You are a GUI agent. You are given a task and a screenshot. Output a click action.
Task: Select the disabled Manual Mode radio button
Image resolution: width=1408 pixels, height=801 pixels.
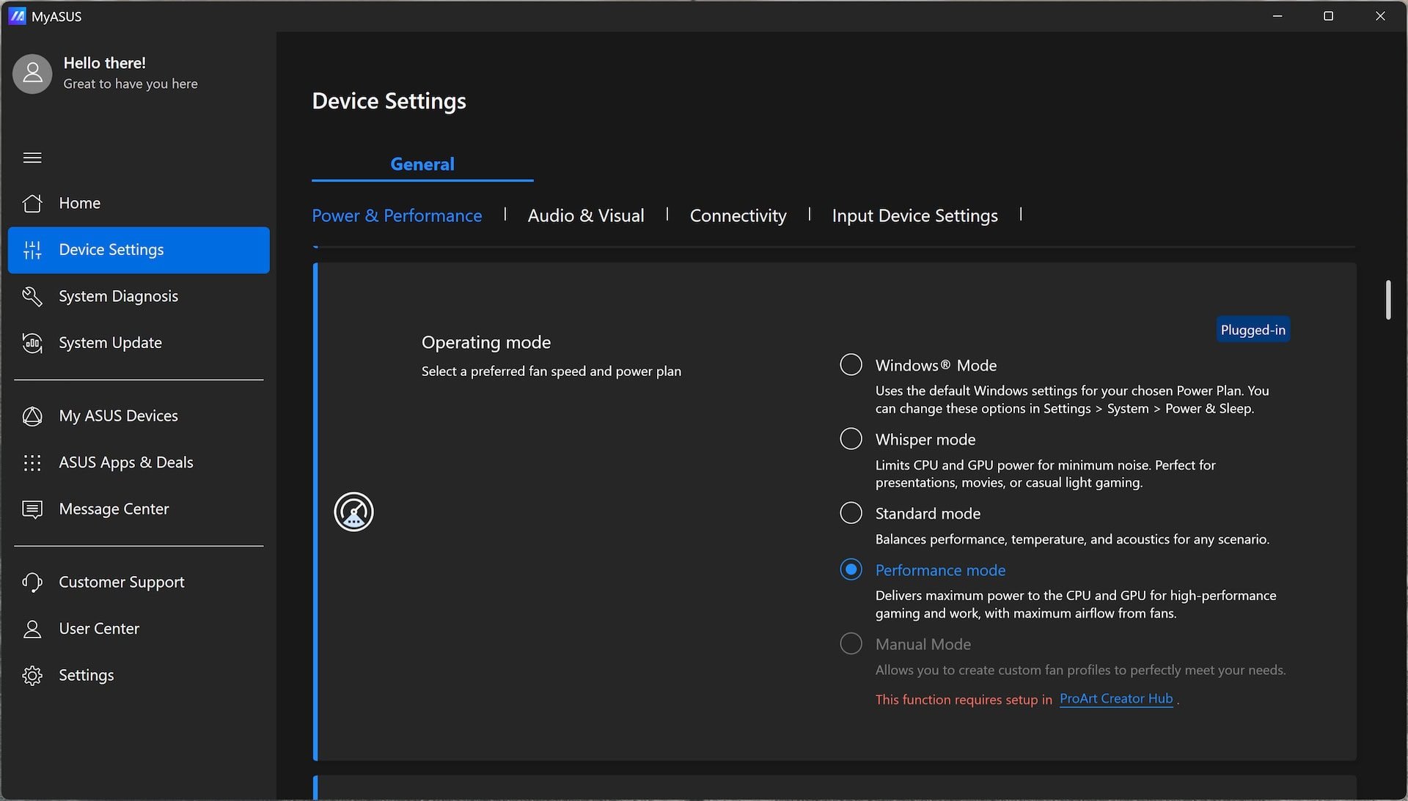coord(851,643)
